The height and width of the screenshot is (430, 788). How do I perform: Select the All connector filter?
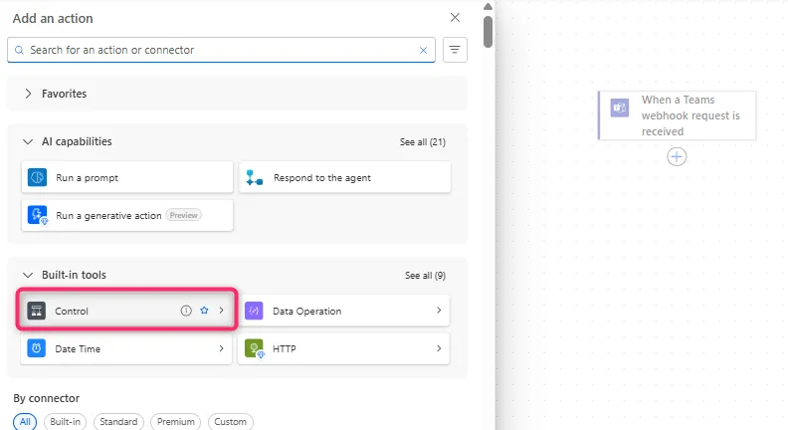point(25,422)
